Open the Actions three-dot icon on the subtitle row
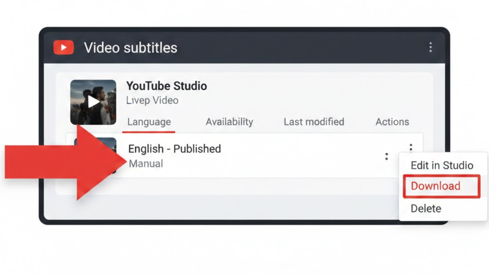Screen dimensions: 489x275 pyautogui.click(x=411, y=147)
